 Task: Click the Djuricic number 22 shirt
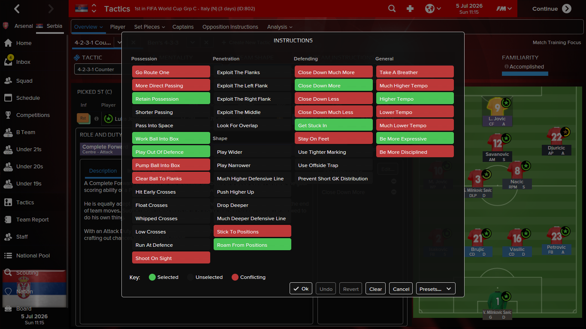pos(556,136)
